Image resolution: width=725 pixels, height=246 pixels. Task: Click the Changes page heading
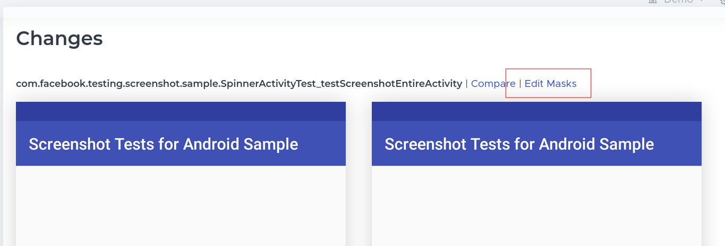coord(59,38)
